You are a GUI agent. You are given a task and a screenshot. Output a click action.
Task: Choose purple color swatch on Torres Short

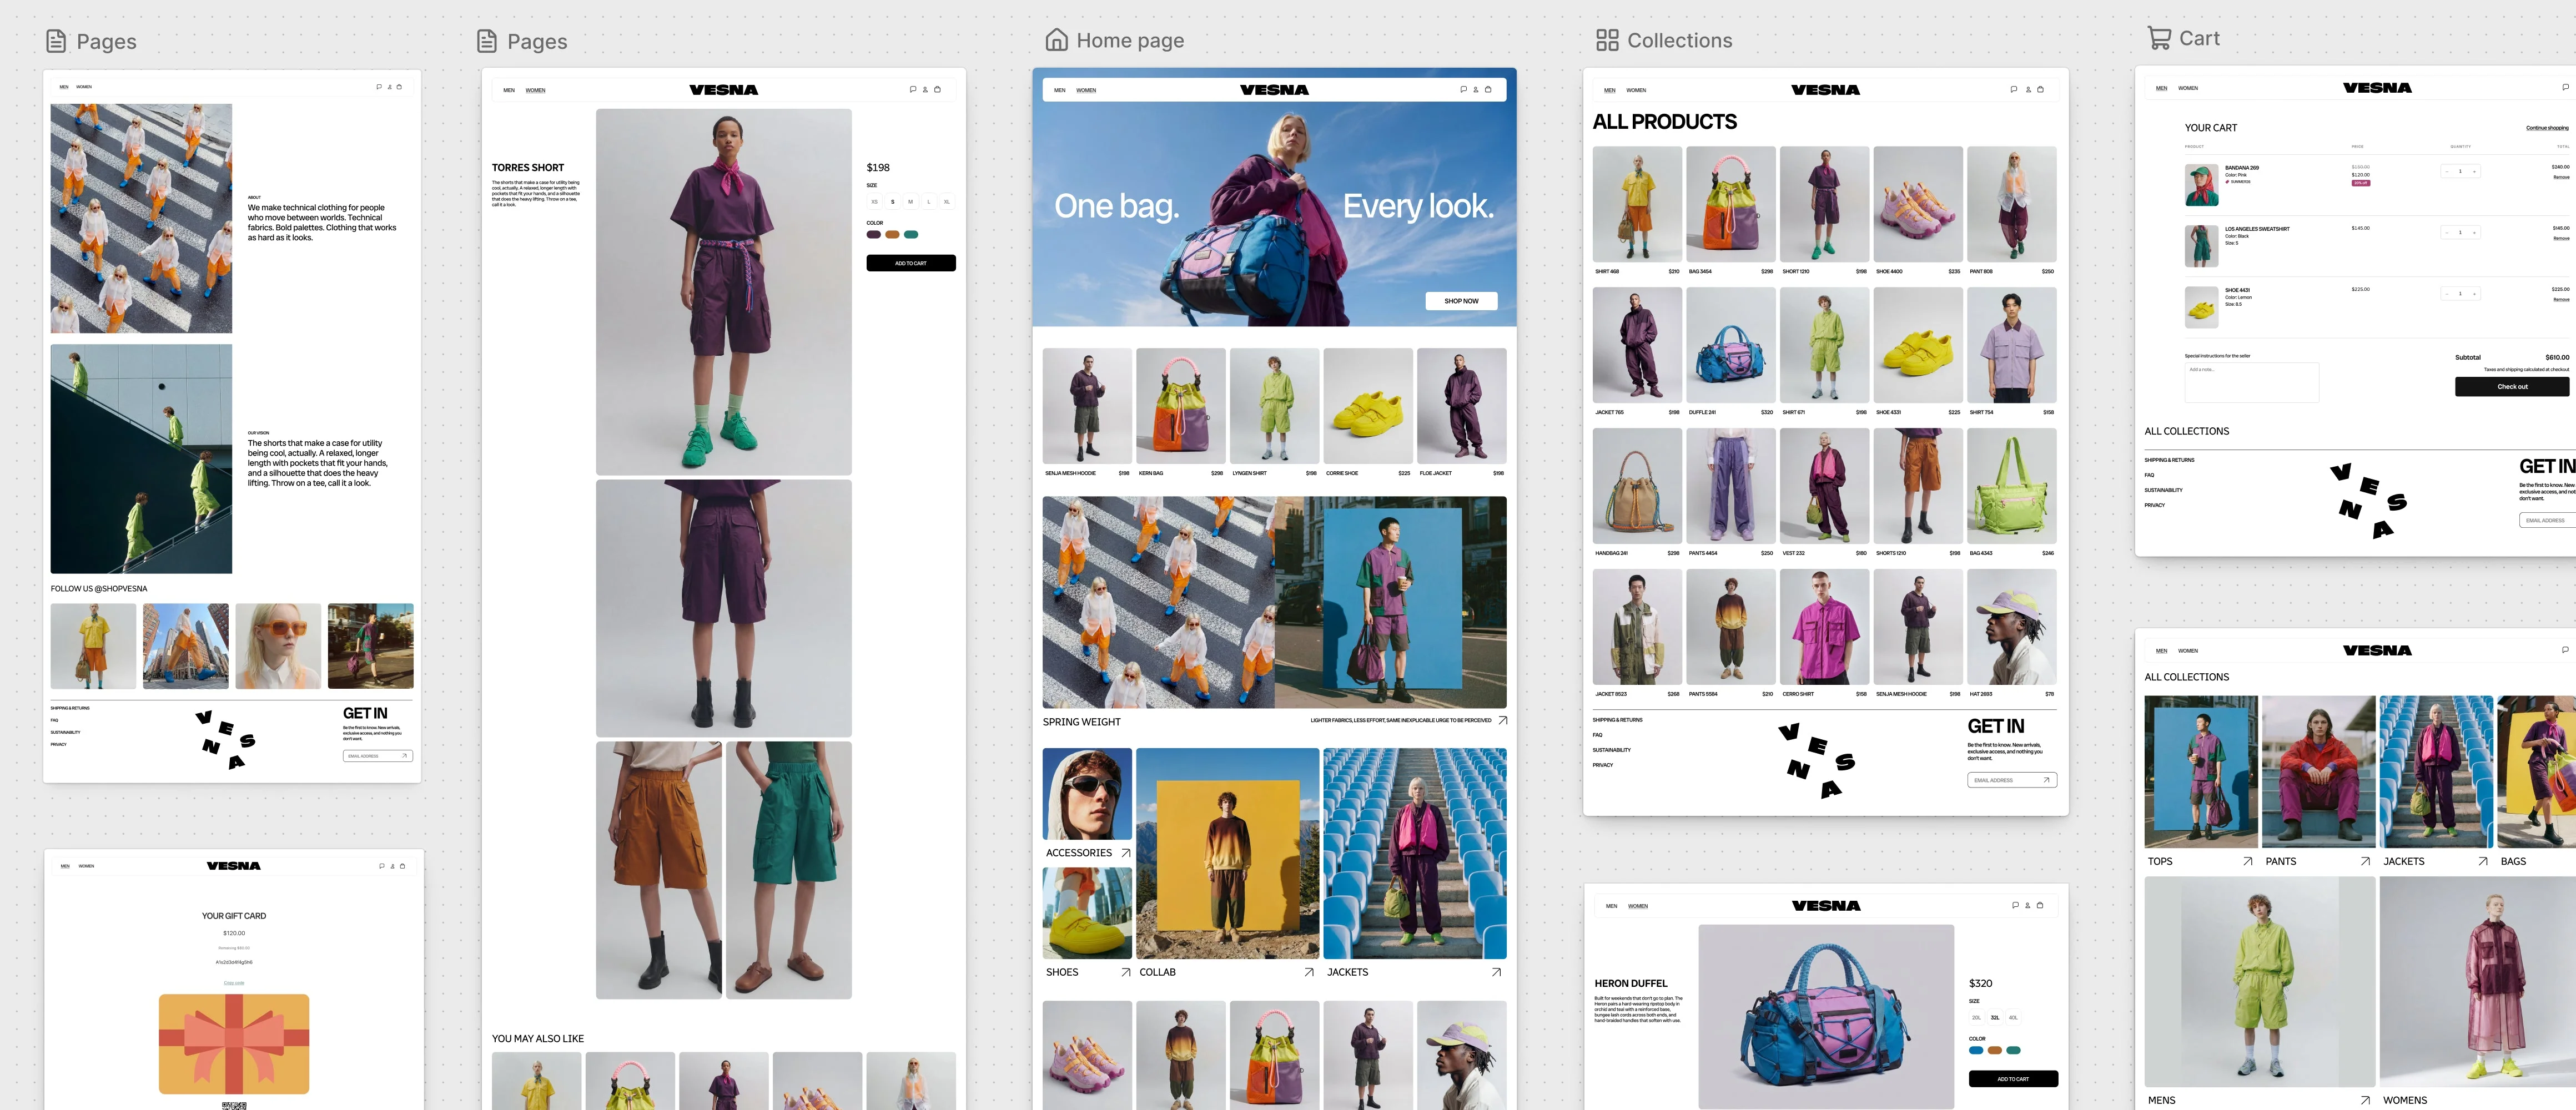[874, 235]
